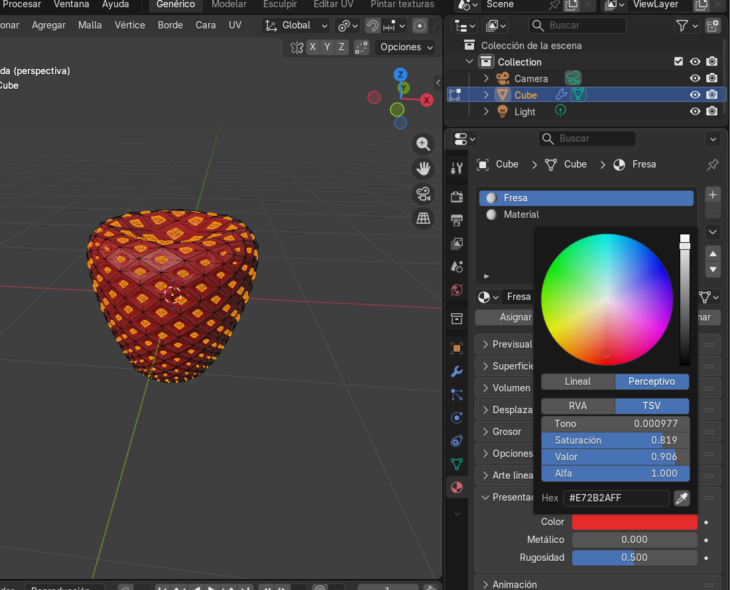Screen dimensions: 730x590
Task: Hide the Cube object in viewport
Action: click(695, 95)
